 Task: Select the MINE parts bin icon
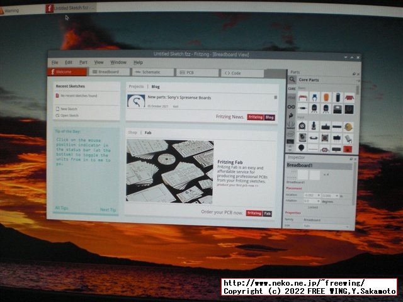click(291, 98)
